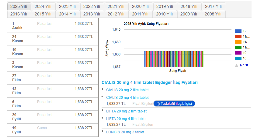This screenshot has width=264, height=137.
Task: Click the arrow bullet beside CIALIS 2 film tablet
Action: coord(102,89)
